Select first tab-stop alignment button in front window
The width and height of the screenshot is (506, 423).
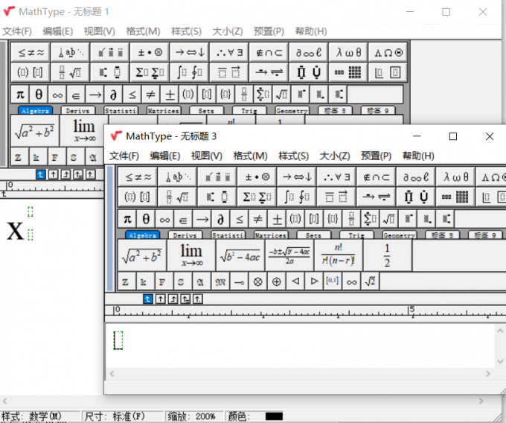coord(147,299)
